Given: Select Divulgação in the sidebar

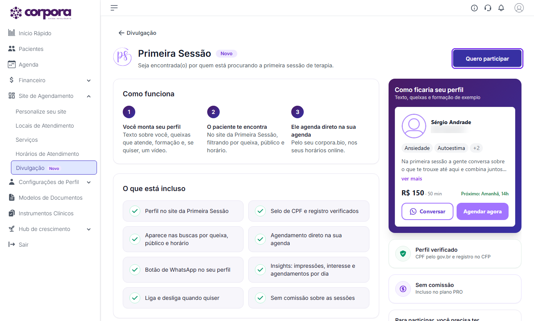Looking at the screenshot, I should click(x=54, y=168).
